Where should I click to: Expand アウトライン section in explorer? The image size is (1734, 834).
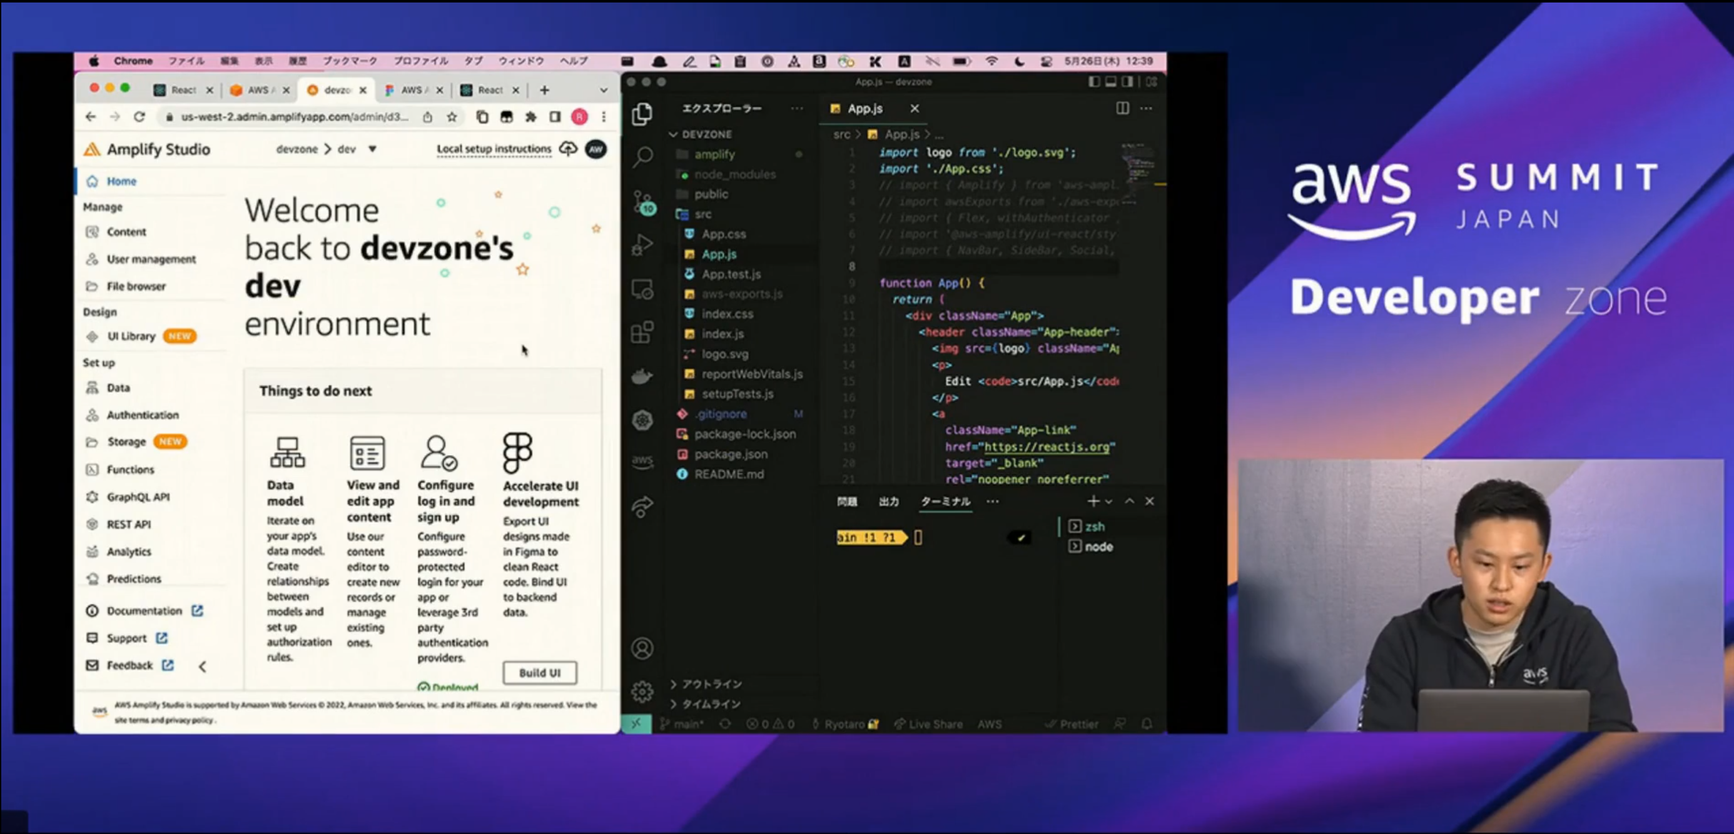point(711,684)
